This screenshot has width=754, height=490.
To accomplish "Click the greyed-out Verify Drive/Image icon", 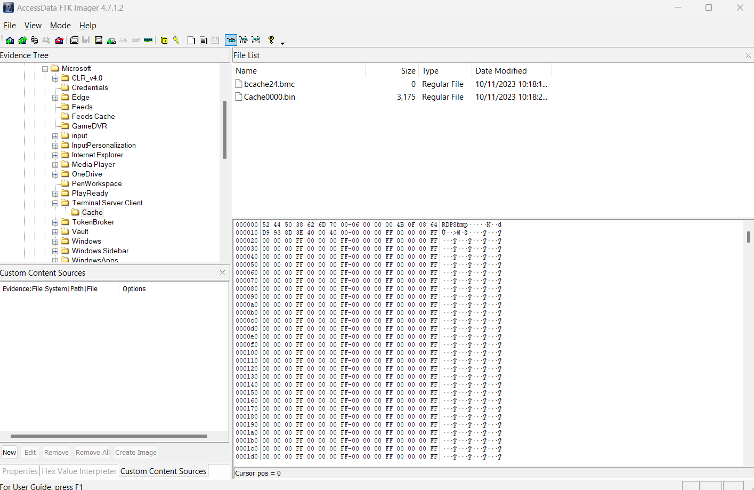I will pyautogui.click(x=135, y=40).
